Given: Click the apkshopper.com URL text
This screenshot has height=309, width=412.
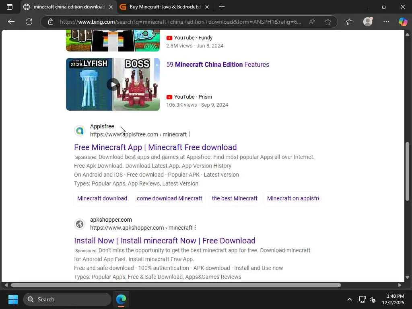Looking at the screenshot, I should click(141, 228).
